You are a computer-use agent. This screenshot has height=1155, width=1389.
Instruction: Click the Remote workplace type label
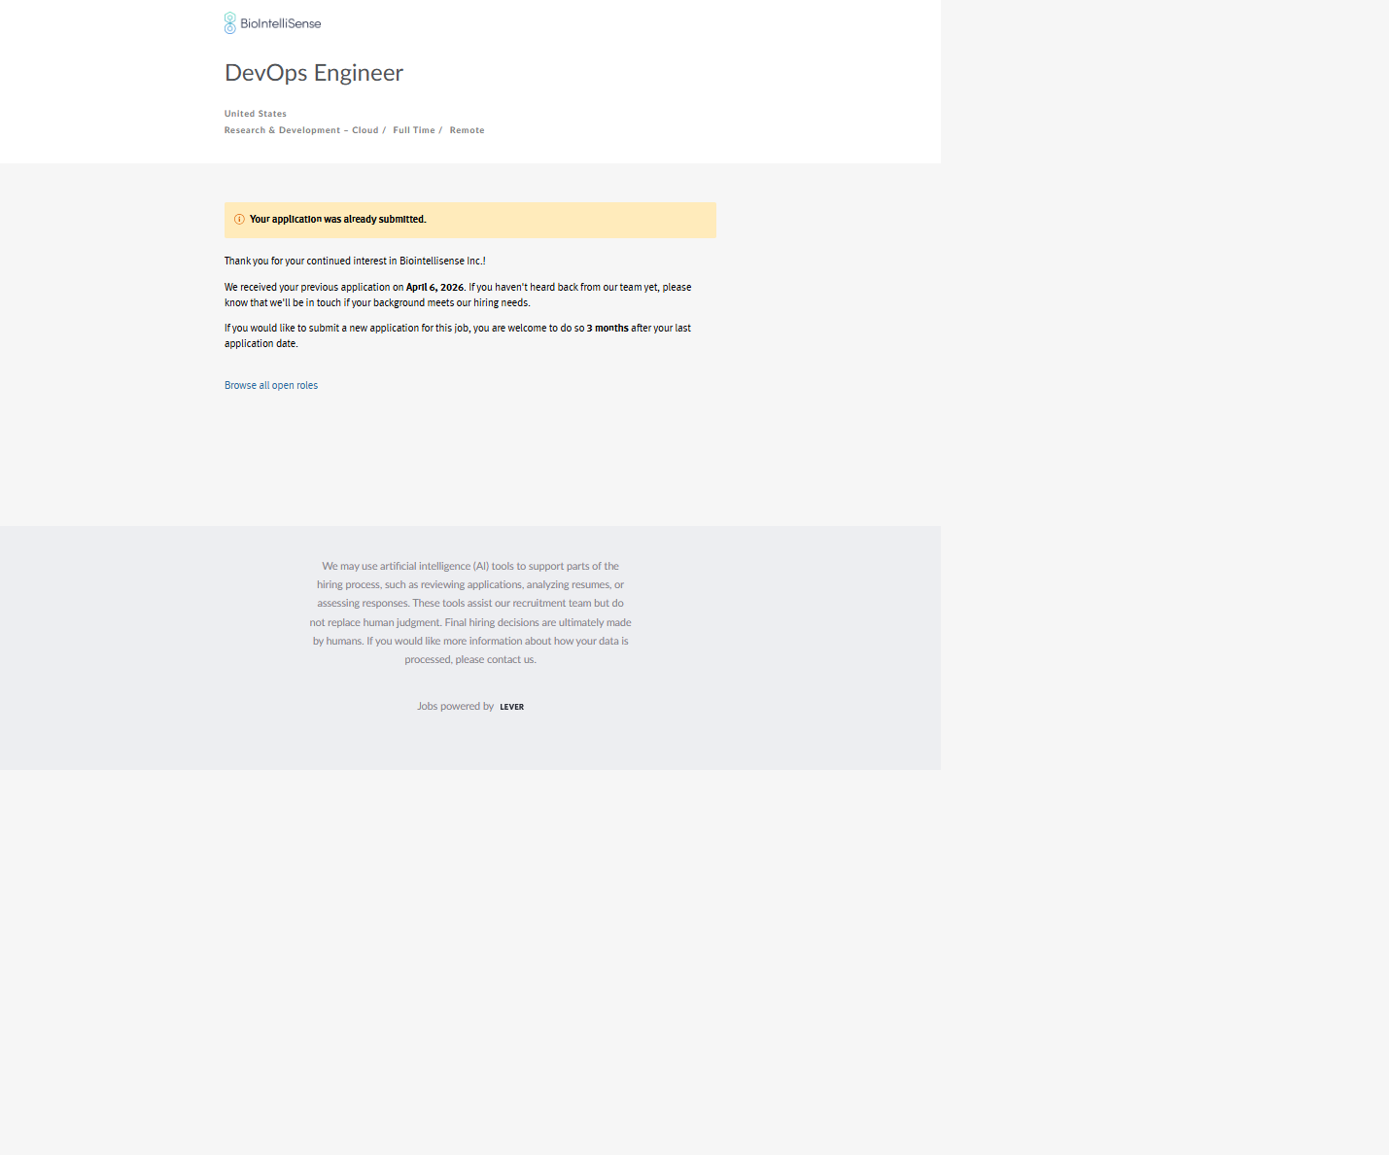click(x=467, y=130)
